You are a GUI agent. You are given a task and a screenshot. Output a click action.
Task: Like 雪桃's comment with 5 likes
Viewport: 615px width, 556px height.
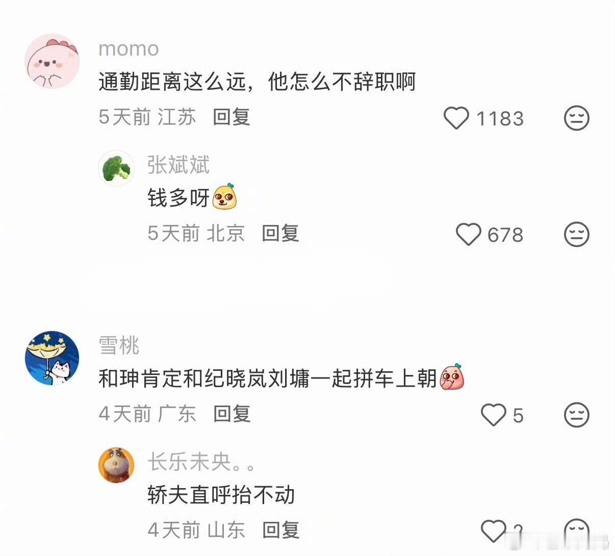tap(494, 415)
